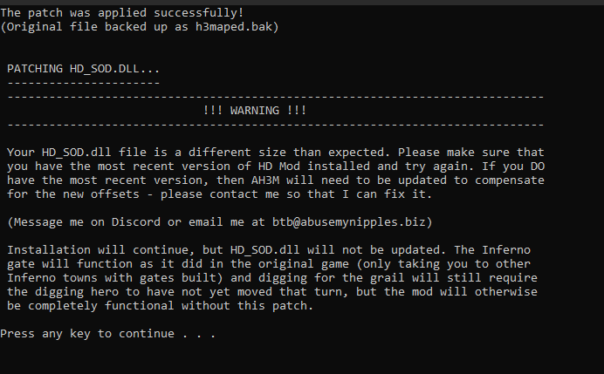Click "Installation will continue" sentence start
The width and height of the screenshot is (604, 374).
pos(99,250)
